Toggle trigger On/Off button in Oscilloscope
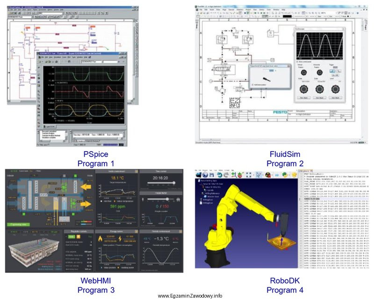 coord(335,75)
